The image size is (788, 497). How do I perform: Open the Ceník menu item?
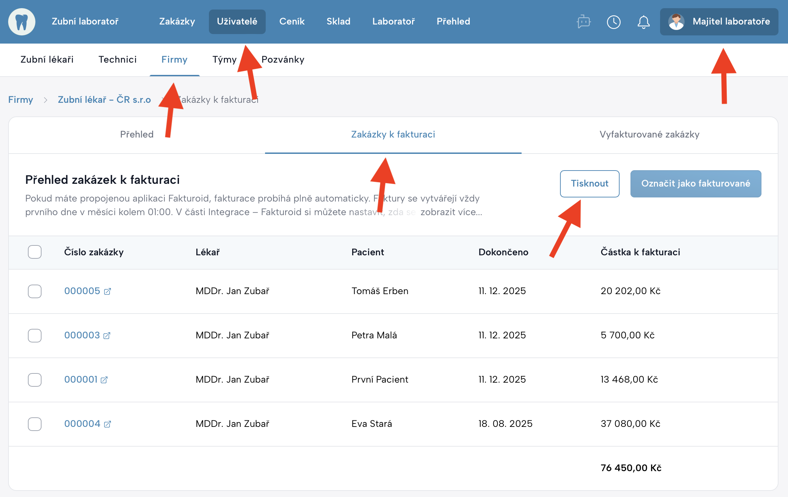(292, 21)
